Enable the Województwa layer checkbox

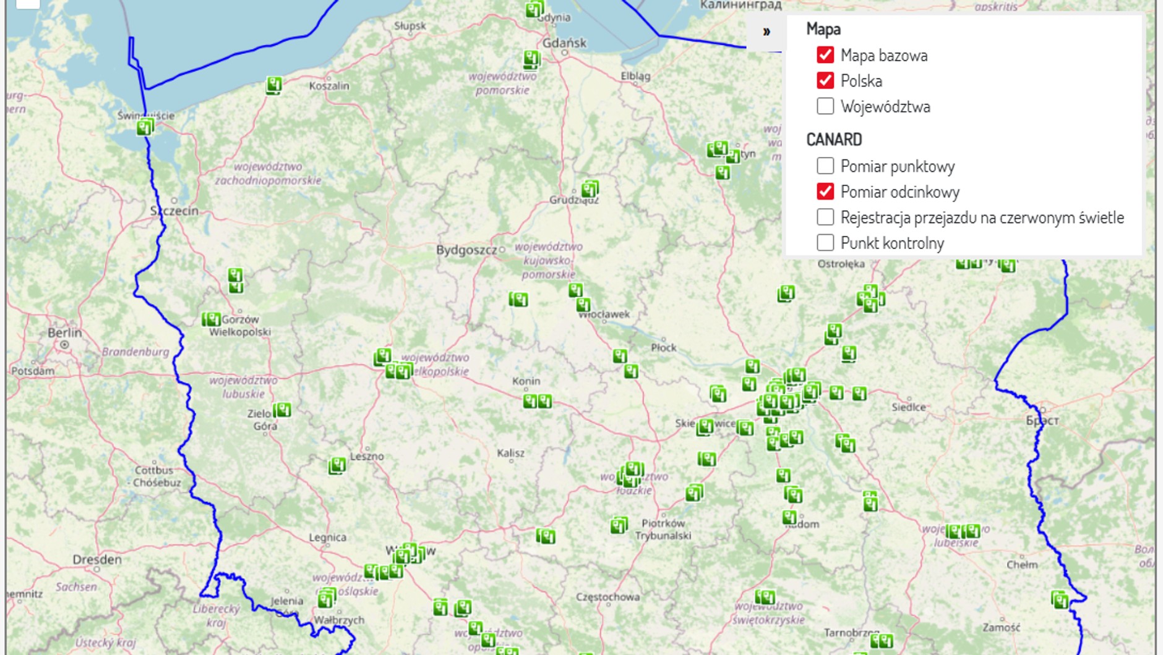click(825, 106)
